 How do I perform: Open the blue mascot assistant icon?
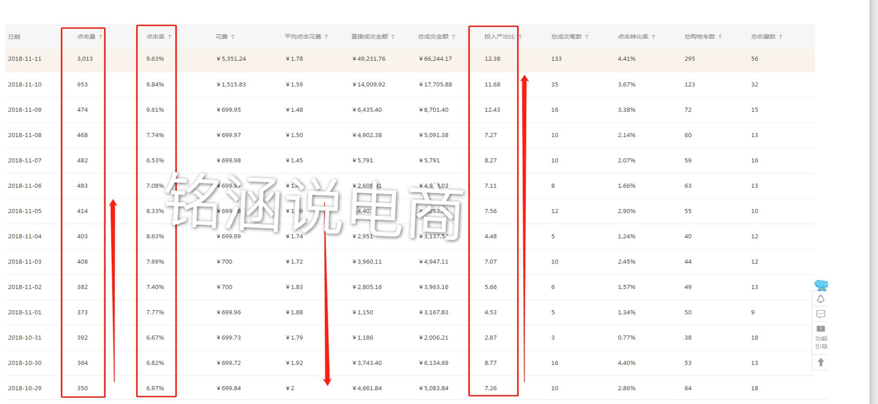click(821, 285)
